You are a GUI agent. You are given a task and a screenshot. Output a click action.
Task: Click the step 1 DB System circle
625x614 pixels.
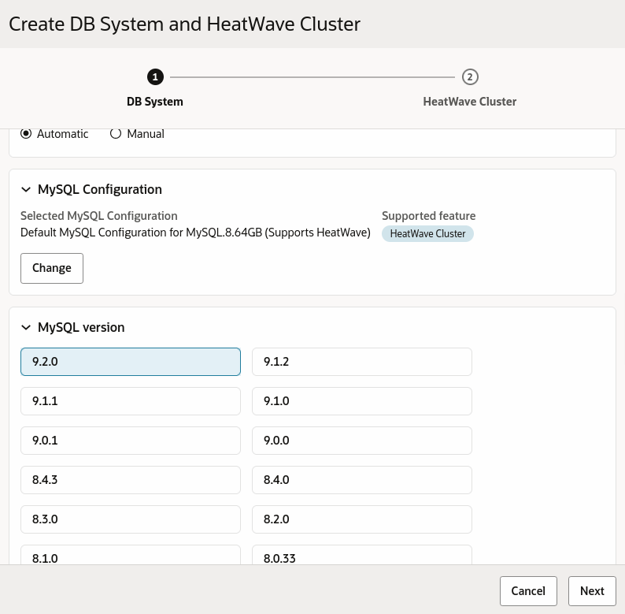click(x=155, y=76)
